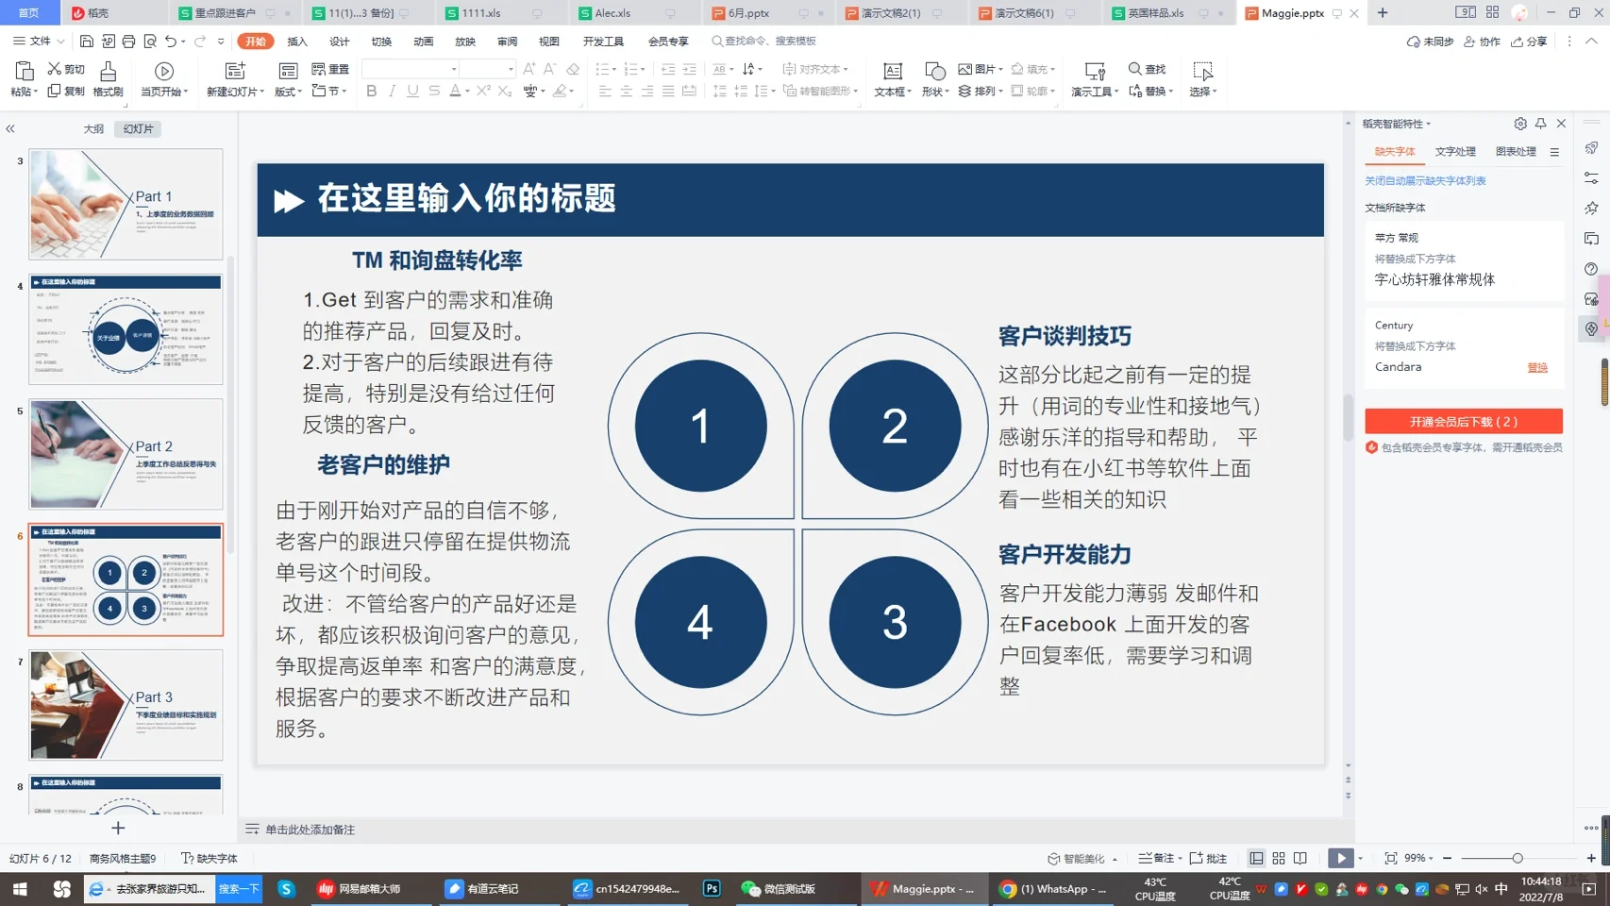Toggle Bold formatting
The height and width of the screenshot is (906, 1610).
pos(371,92)
